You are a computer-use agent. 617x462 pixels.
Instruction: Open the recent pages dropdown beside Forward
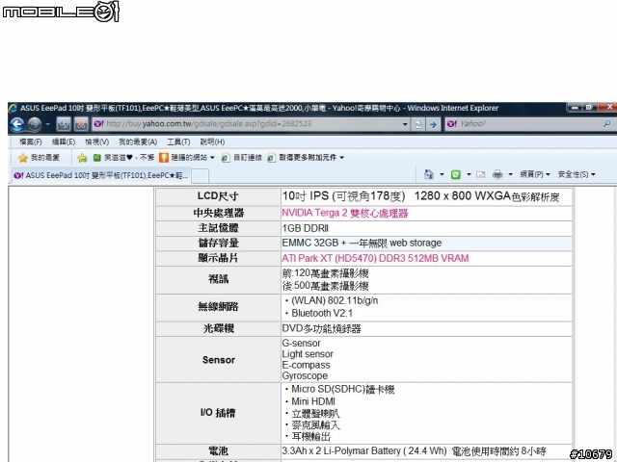coord(47,124)
